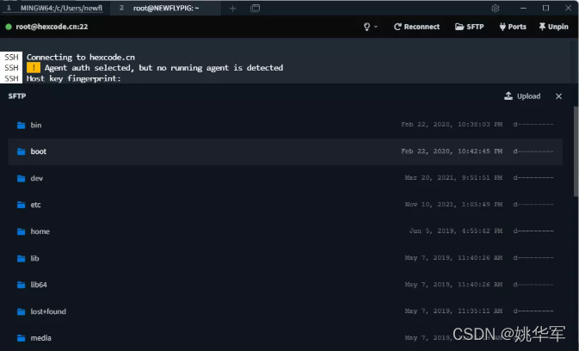Open the media folder

coord(285,338)
